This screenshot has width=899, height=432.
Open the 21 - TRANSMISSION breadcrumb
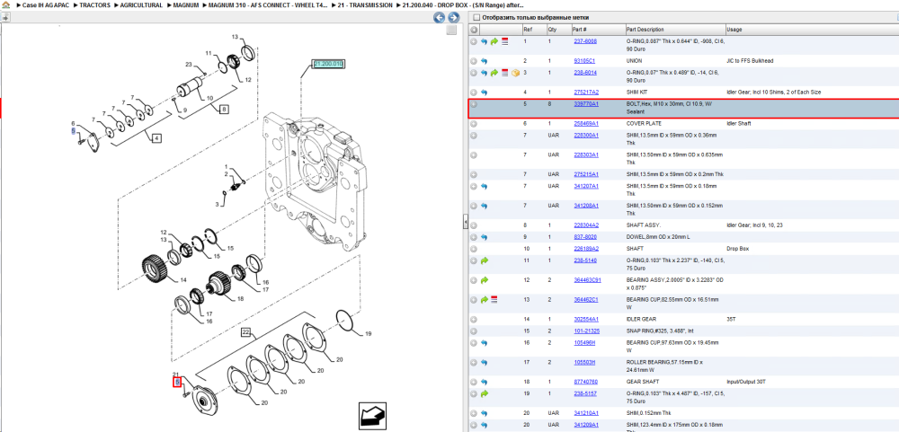pyautogui.click(x=366, y=4)
